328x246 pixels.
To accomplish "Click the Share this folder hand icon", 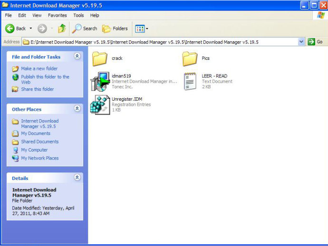I will 15,89.
